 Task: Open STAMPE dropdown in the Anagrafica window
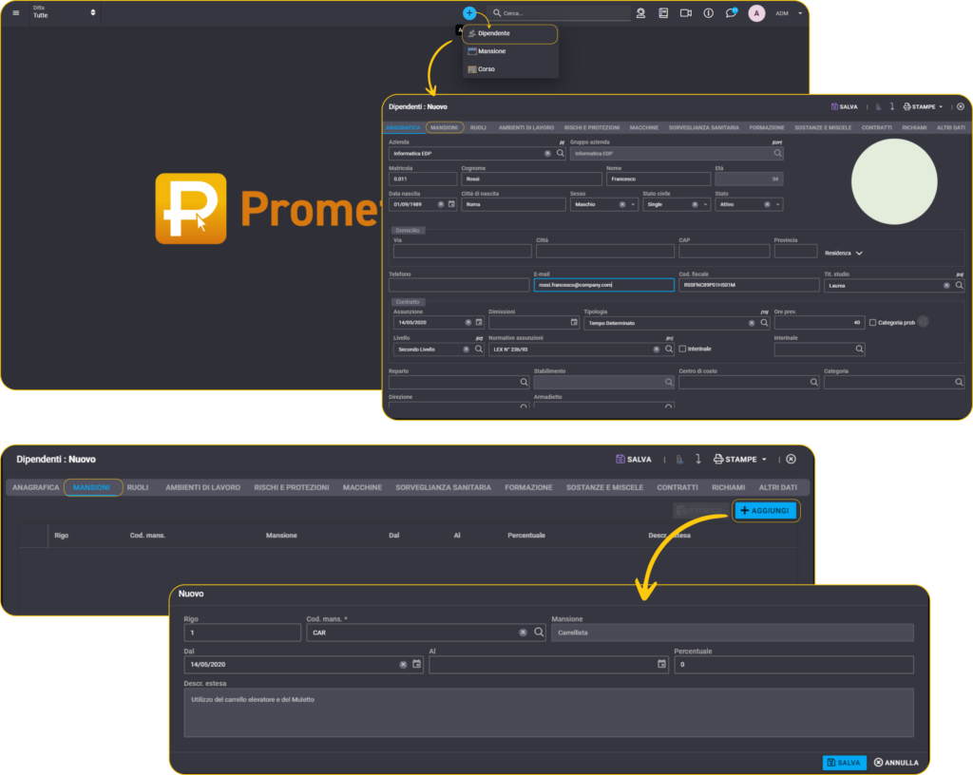pyautogui.click(x=924, y=106)
